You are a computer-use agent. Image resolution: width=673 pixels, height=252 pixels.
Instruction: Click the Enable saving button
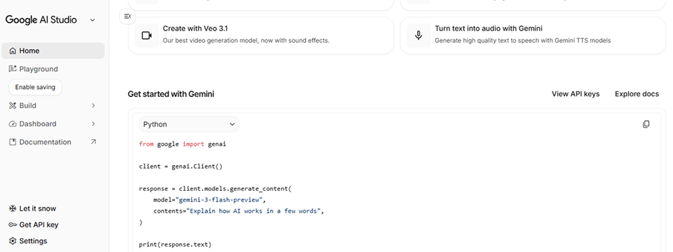(x=35, y=87)
